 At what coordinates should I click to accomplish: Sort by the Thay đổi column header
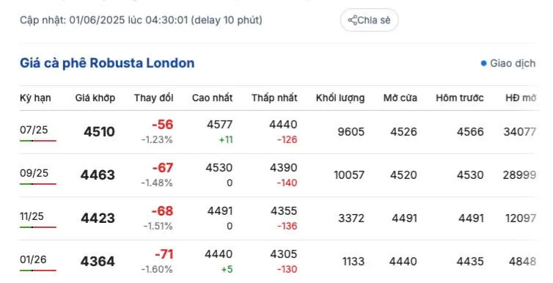pyautogui.click(x=154, y=98)
